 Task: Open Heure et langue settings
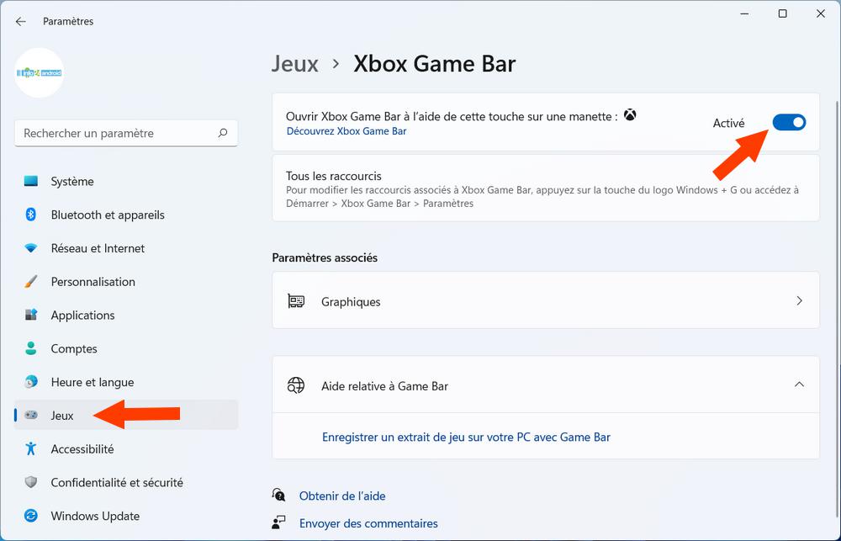pyautogui.click(x=126, y=382)
